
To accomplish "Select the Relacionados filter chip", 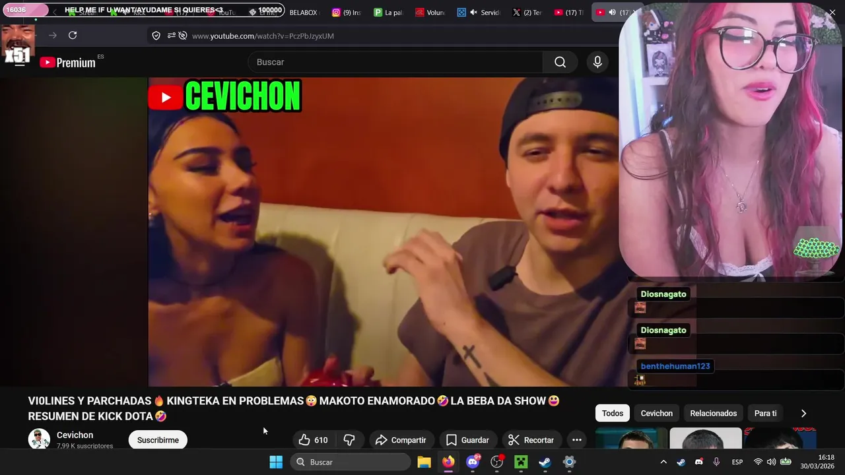I will coord(713,413).
